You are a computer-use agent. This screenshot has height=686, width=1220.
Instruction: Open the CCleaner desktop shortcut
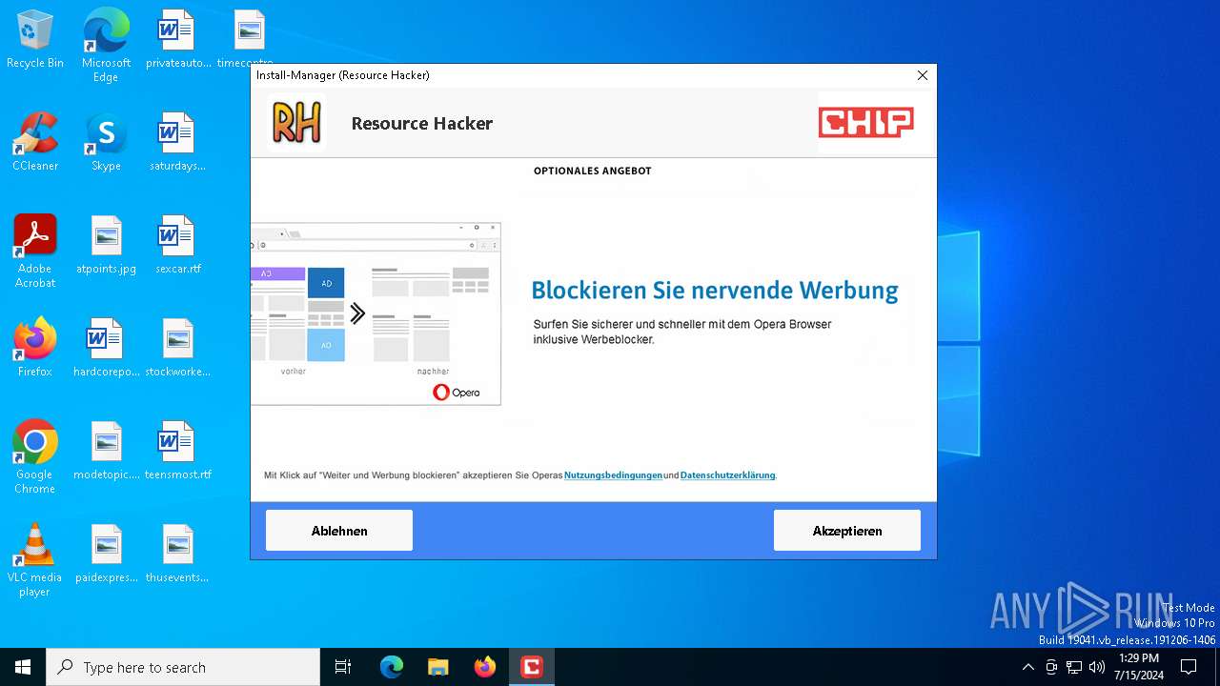point(35,143)
